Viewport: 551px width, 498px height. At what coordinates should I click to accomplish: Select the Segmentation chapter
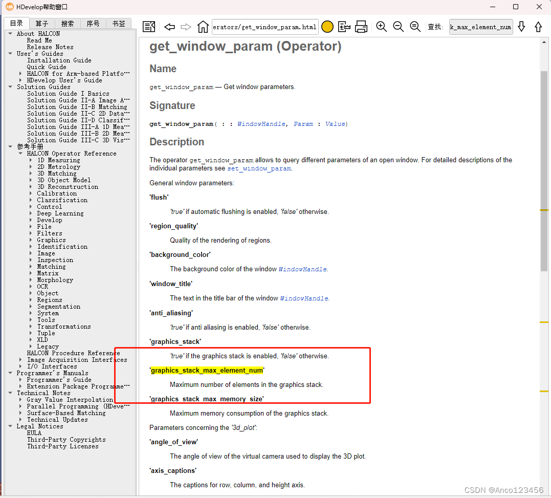point(59,307)
